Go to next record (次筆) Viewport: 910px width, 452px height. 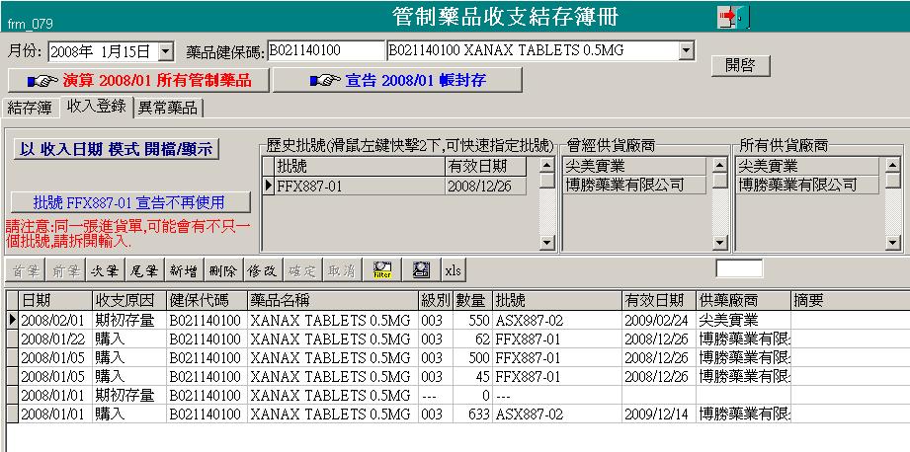pos(105,270)
